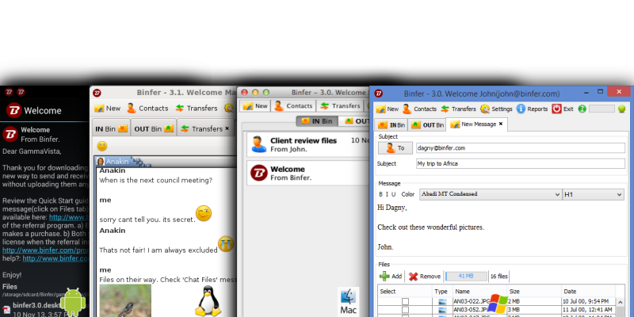
Task: Click the Color text button
Action: pos(407,194)
